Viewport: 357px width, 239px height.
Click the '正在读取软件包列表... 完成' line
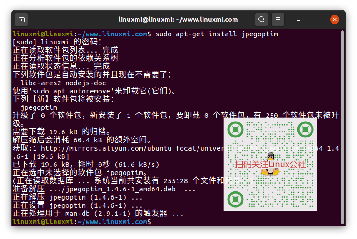pos(65,50)
